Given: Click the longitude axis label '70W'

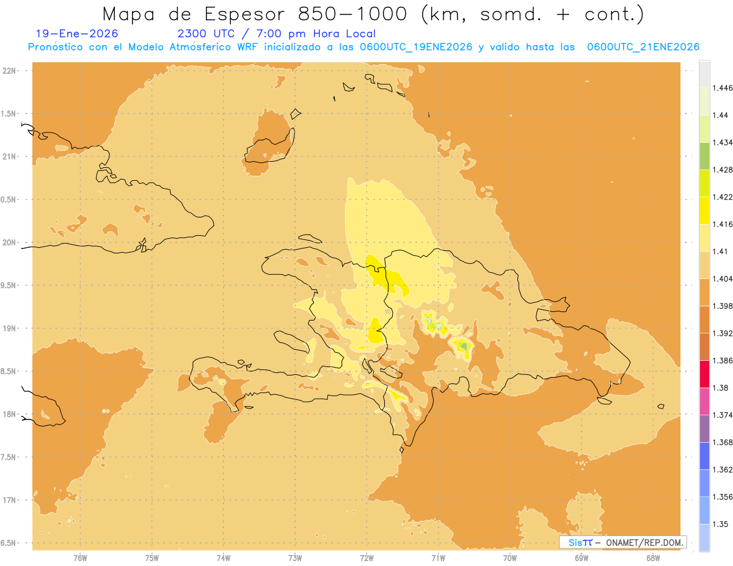Looking at the screenshot, I should pyautogui.click(x=509, y=557).
